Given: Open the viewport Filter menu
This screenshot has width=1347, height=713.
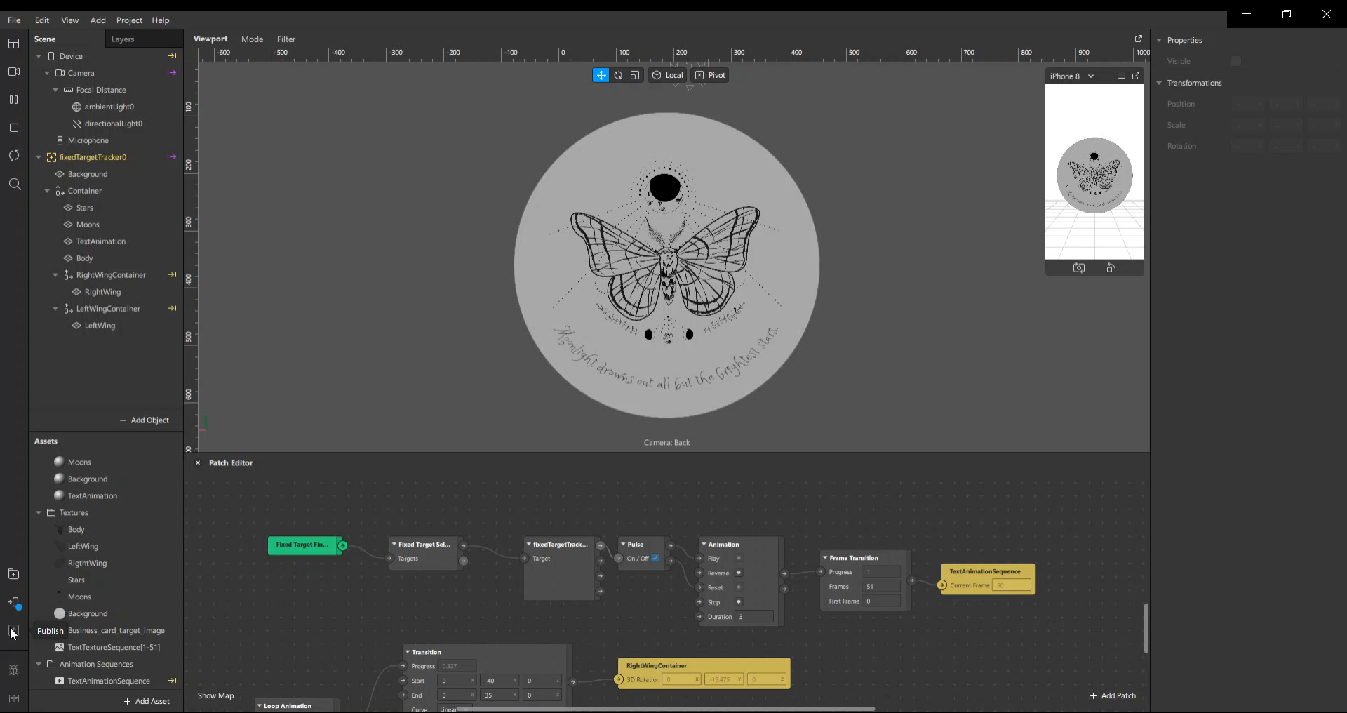Looking at the screenshot, I should point(286,39).
